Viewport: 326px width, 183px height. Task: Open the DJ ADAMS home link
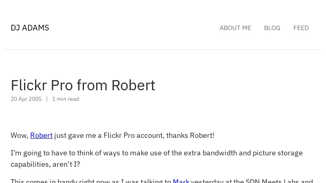(30, 28)
